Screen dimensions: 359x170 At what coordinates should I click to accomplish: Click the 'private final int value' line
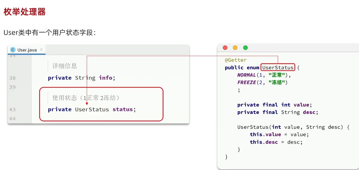click(275, 105)
